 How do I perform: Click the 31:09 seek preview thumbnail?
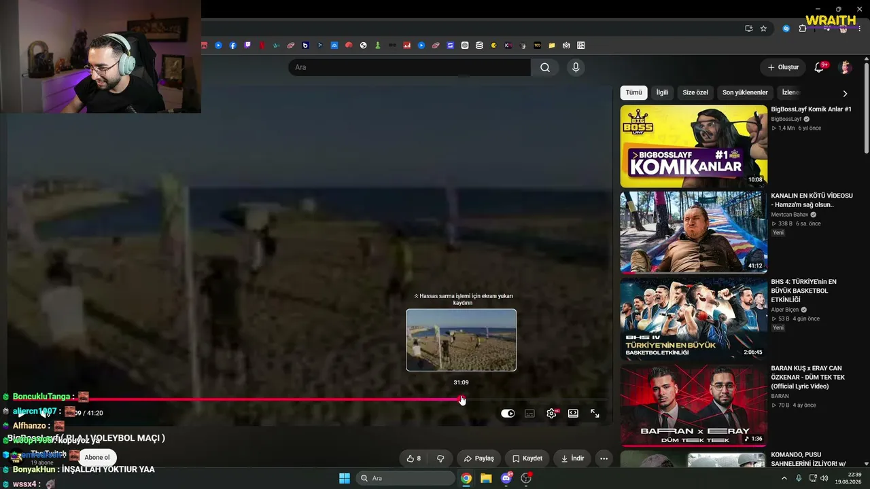(461, 340)
